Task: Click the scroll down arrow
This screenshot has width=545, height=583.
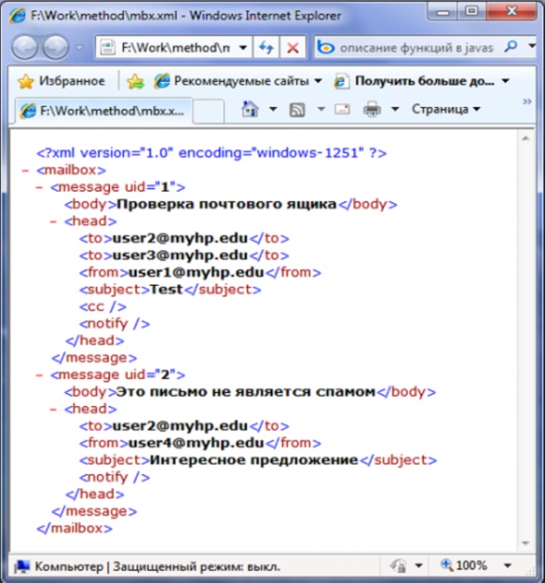Action: tap(525, 543)
